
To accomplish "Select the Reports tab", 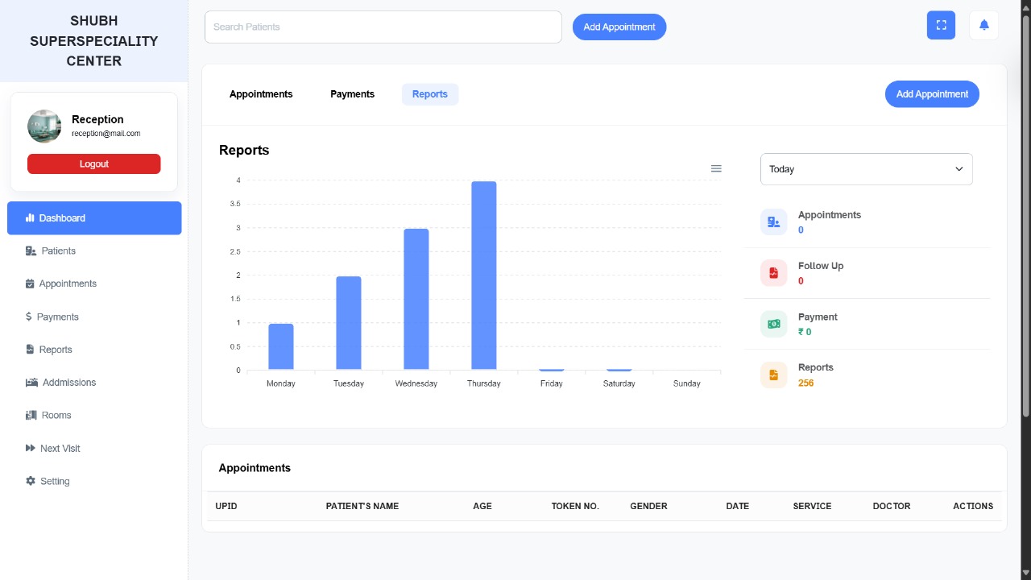I will point(430,94).
